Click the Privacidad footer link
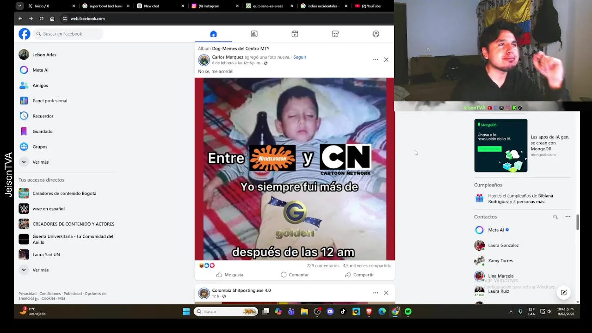The image size is (592, 333). 27,293
